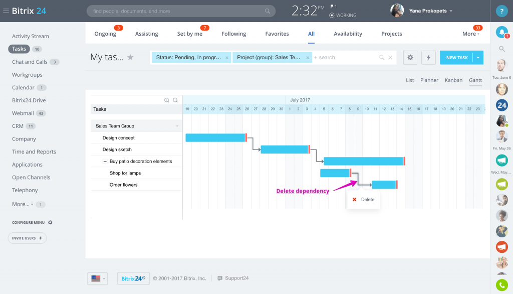Click the New Task button
Image resolution: width=513 pixels, height=294 pixels.
click(457, 58)
